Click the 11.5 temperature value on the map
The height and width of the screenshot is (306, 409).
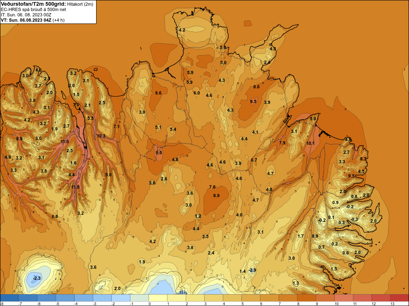pos(75,187)
